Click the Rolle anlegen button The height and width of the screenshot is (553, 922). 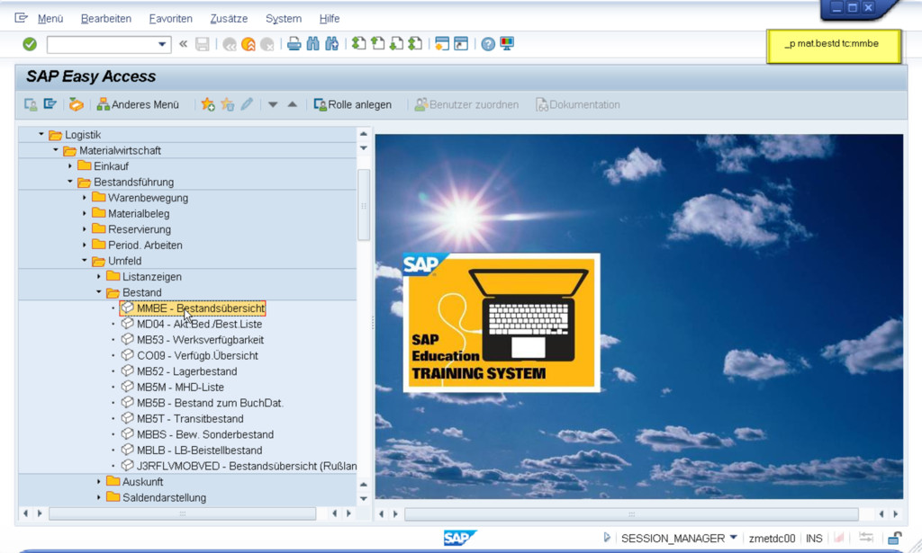[352, 104]
